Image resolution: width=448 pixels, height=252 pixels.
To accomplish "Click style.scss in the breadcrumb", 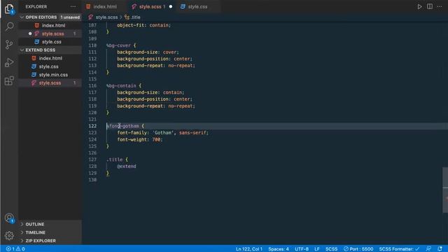I will [x=106, y=17].
